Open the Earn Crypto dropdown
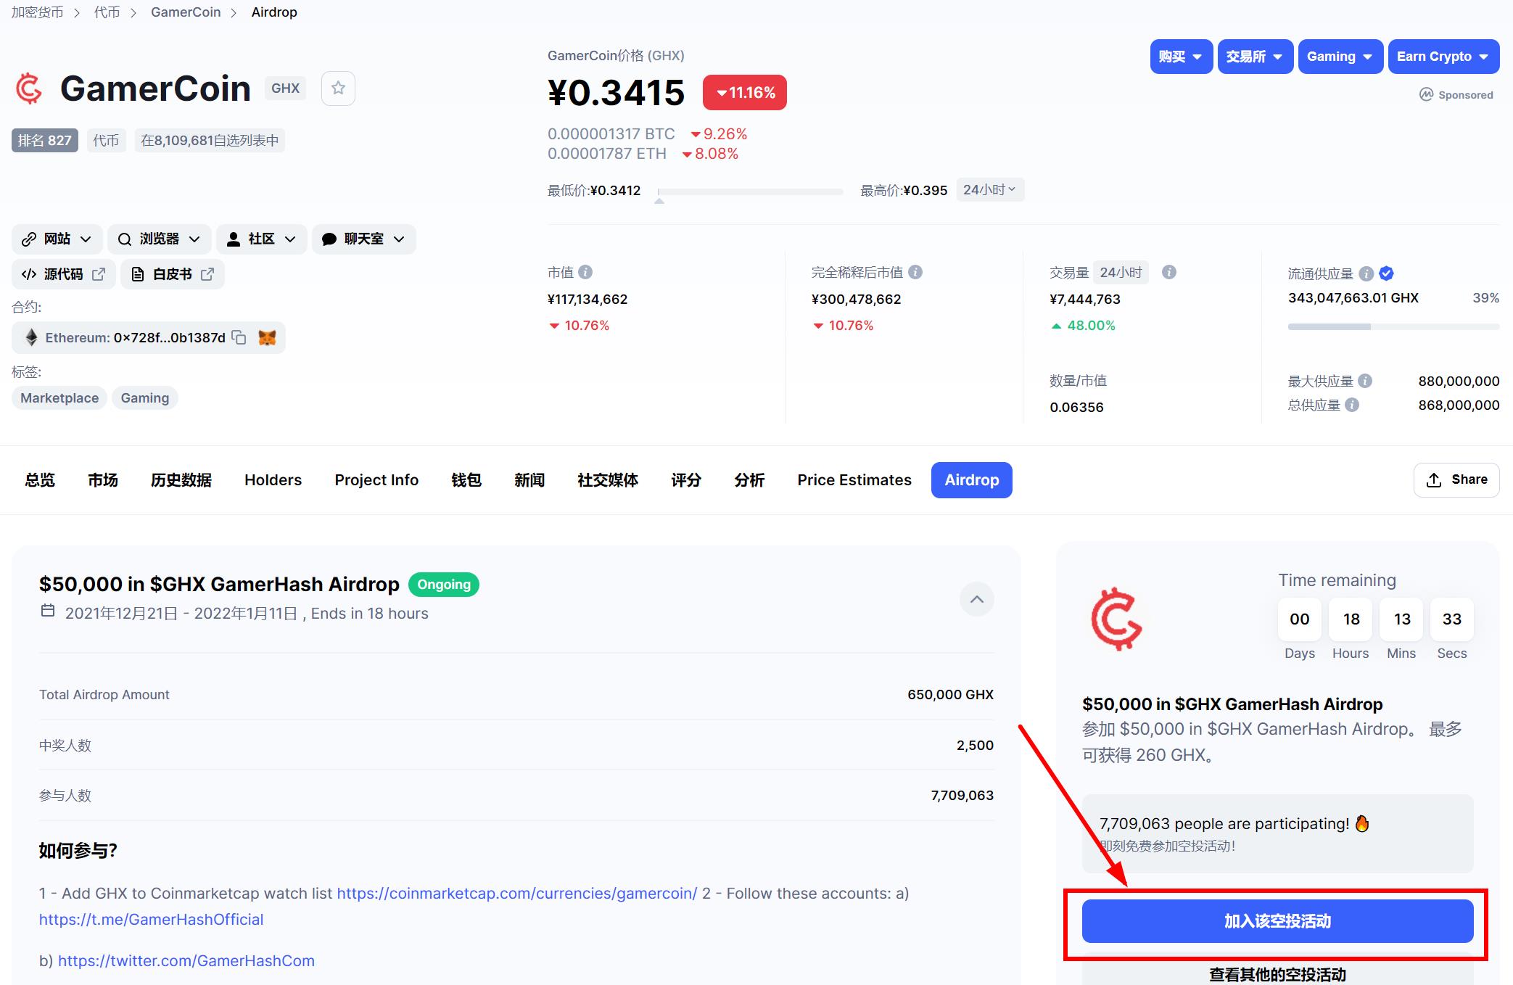1513x985 pixels. pos(1443,57)
